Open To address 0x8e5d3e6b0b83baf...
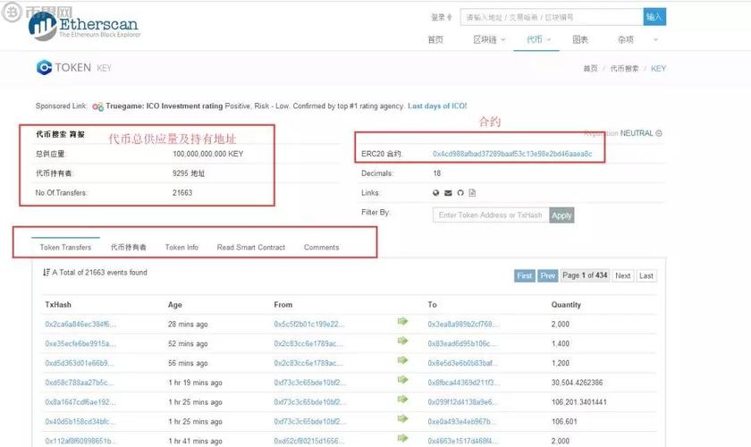Screen dimensions: 751x447 [x=462, y=363]
